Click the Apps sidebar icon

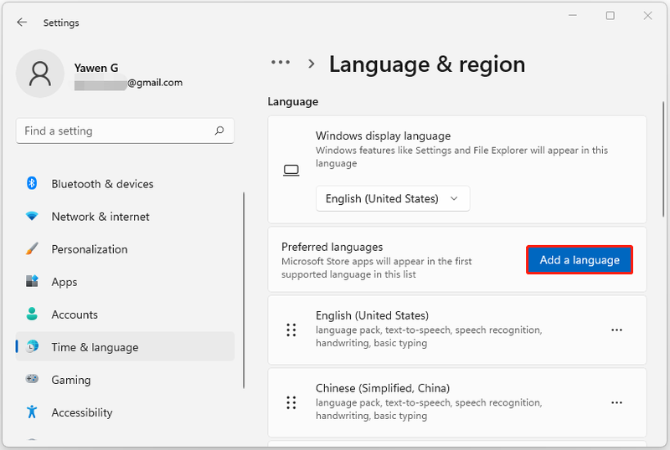(32, 281)
